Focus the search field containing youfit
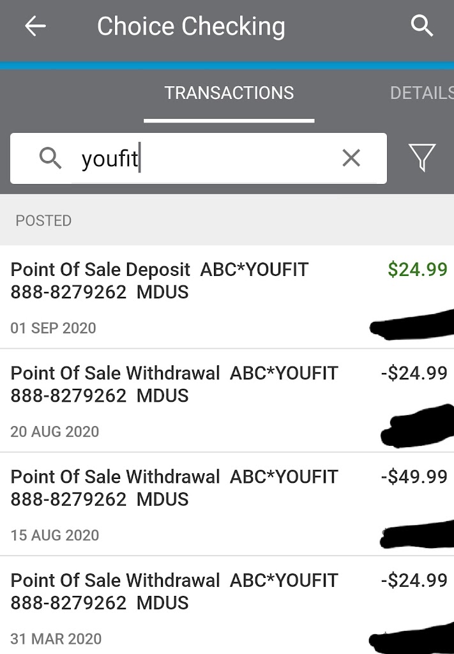Viewport: 454px width, 654px height. coord(204,158)
